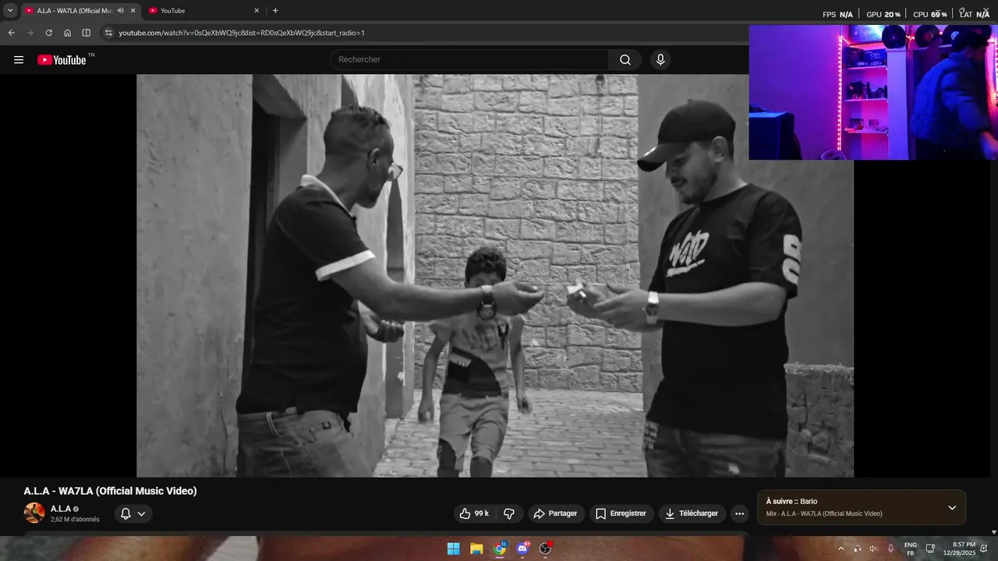Open File Explorer from taskbar
Screen dimensions: 998x561
476,549
